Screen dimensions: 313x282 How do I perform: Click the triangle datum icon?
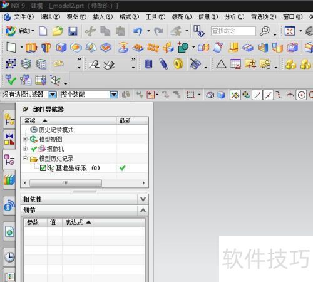(x=221, y=64)
